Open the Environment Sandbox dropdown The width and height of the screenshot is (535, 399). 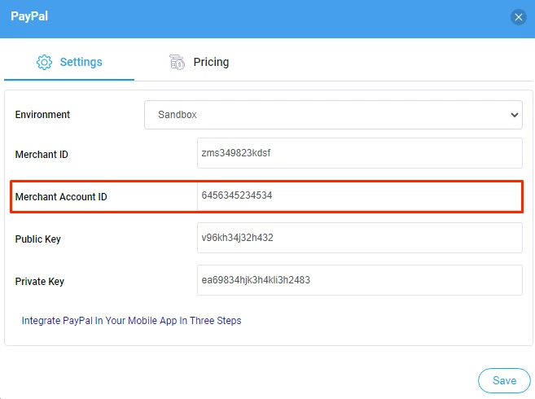coord(333,115)
